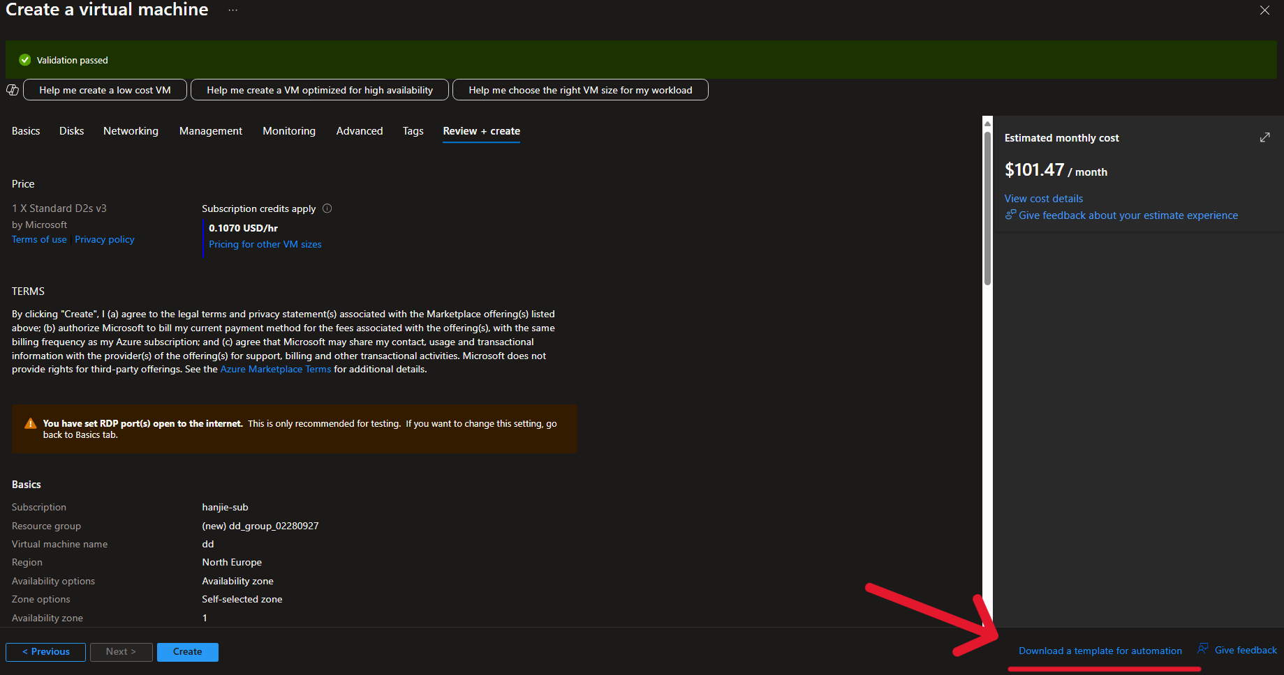
Task: Click the info icon next to Subscription credits
Action: pos(327,208)
